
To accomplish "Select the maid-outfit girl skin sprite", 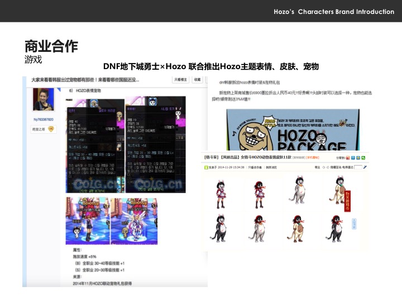I will coord(221,194).
